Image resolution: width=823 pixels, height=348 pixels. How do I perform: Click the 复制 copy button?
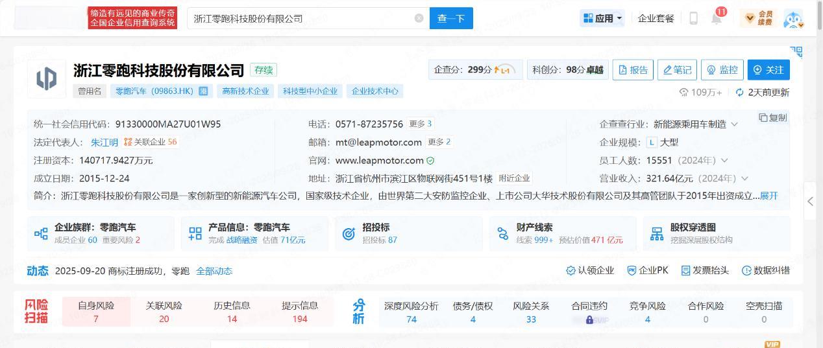click(x=773, y=117)
